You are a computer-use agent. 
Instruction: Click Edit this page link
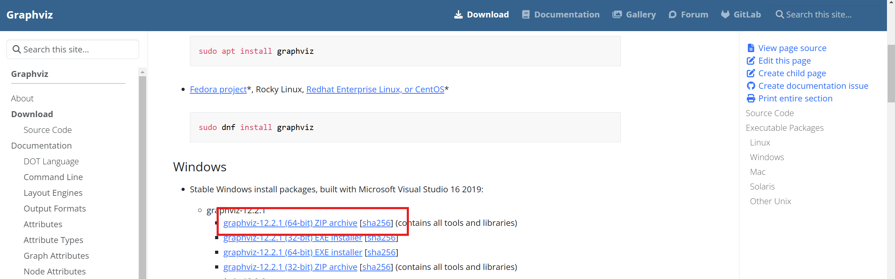(x=784, y=60)
